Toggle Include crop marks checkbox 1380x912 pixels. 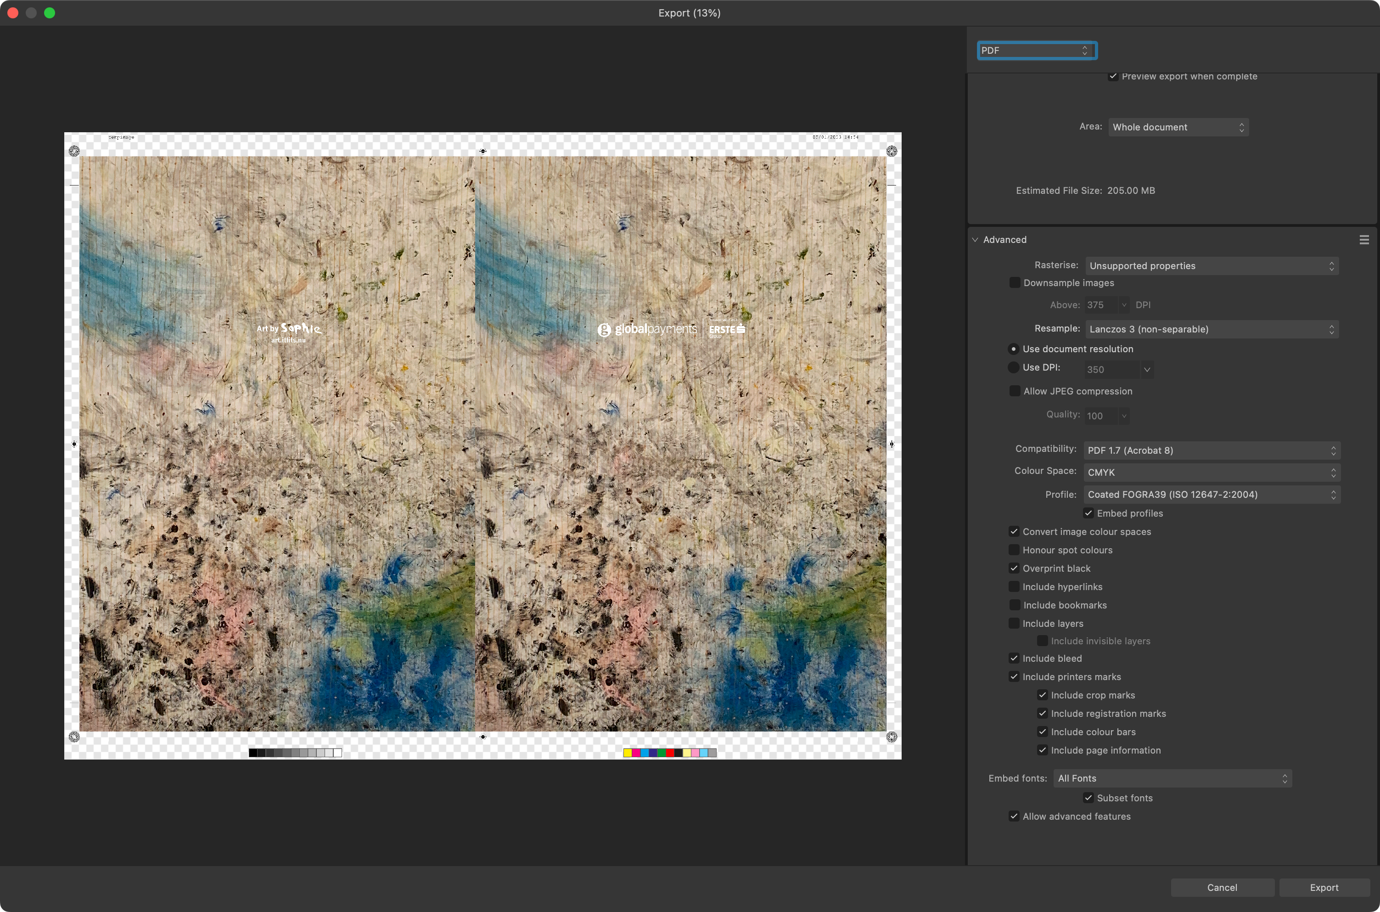click(1042, 695)
